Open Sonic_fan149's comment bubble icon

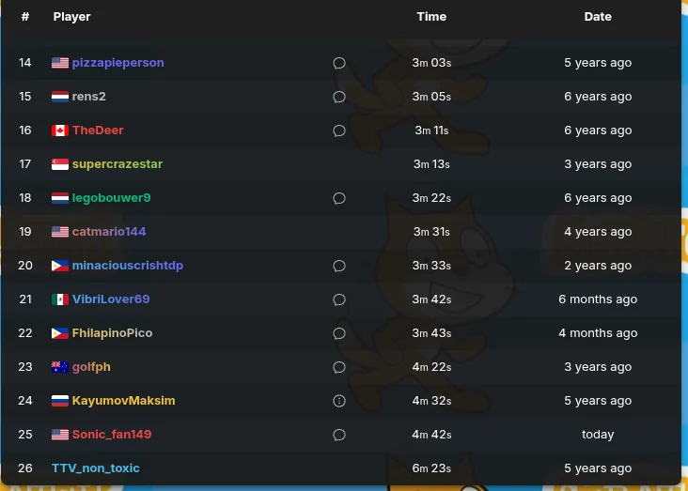click(x=339, y=435)
